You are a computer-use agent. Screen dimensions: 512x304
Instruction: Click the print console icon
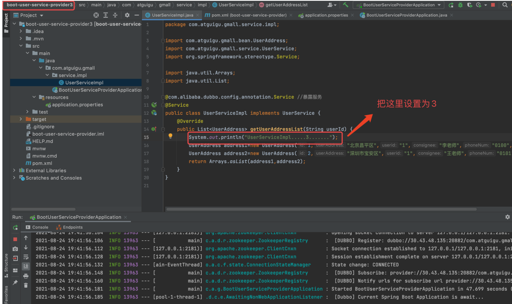pyautogui.click(x=26, y=276)
